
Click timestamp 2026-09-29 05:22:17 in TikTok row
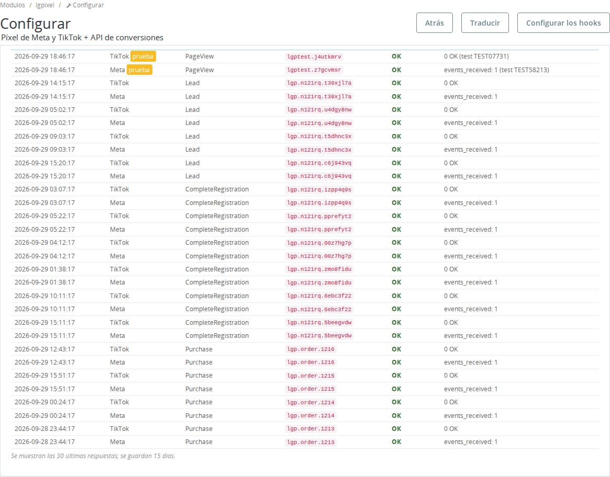tap(45, 216)
